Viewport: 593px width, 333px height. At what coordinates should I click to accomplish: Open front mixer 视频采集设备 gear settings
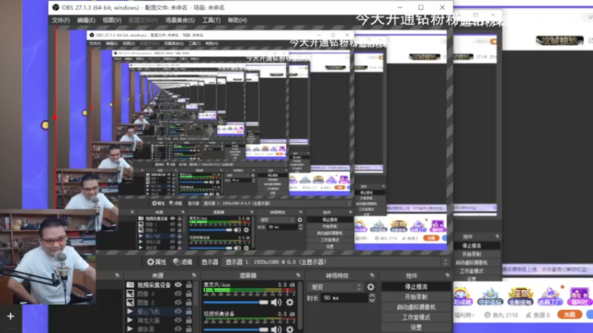pos(290,329)
